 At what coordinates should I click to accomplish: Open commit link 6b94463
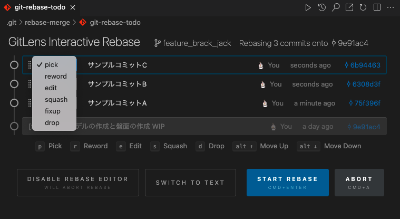pos(363,65)
